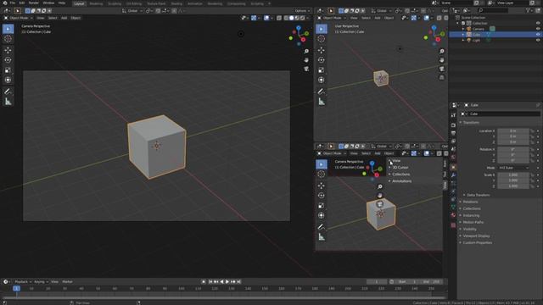The height and width of the screenshot is (305, 543).
Task: Click the pan hand icon in main viewport
Action: [306, 60]
